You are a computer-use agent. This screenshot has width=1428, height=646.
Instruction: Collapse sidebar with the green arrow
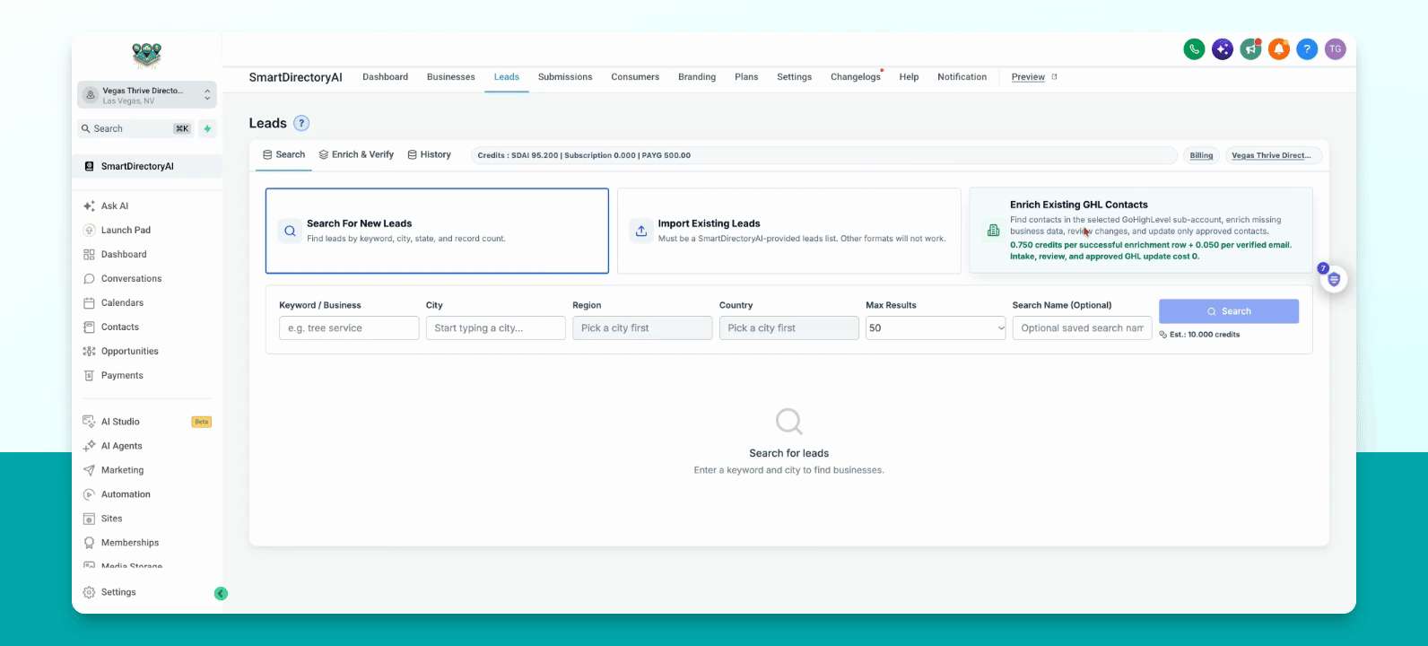point(221,593)
